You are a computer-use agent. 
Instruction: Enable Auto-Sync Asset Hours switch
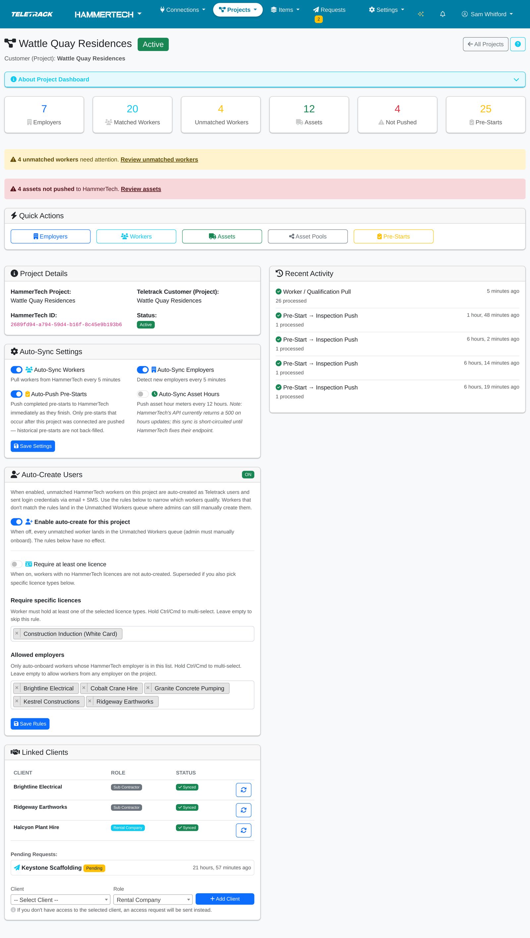point(143,394)
